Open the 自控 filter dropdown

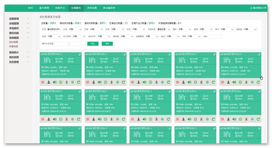(x=173, y=36)
